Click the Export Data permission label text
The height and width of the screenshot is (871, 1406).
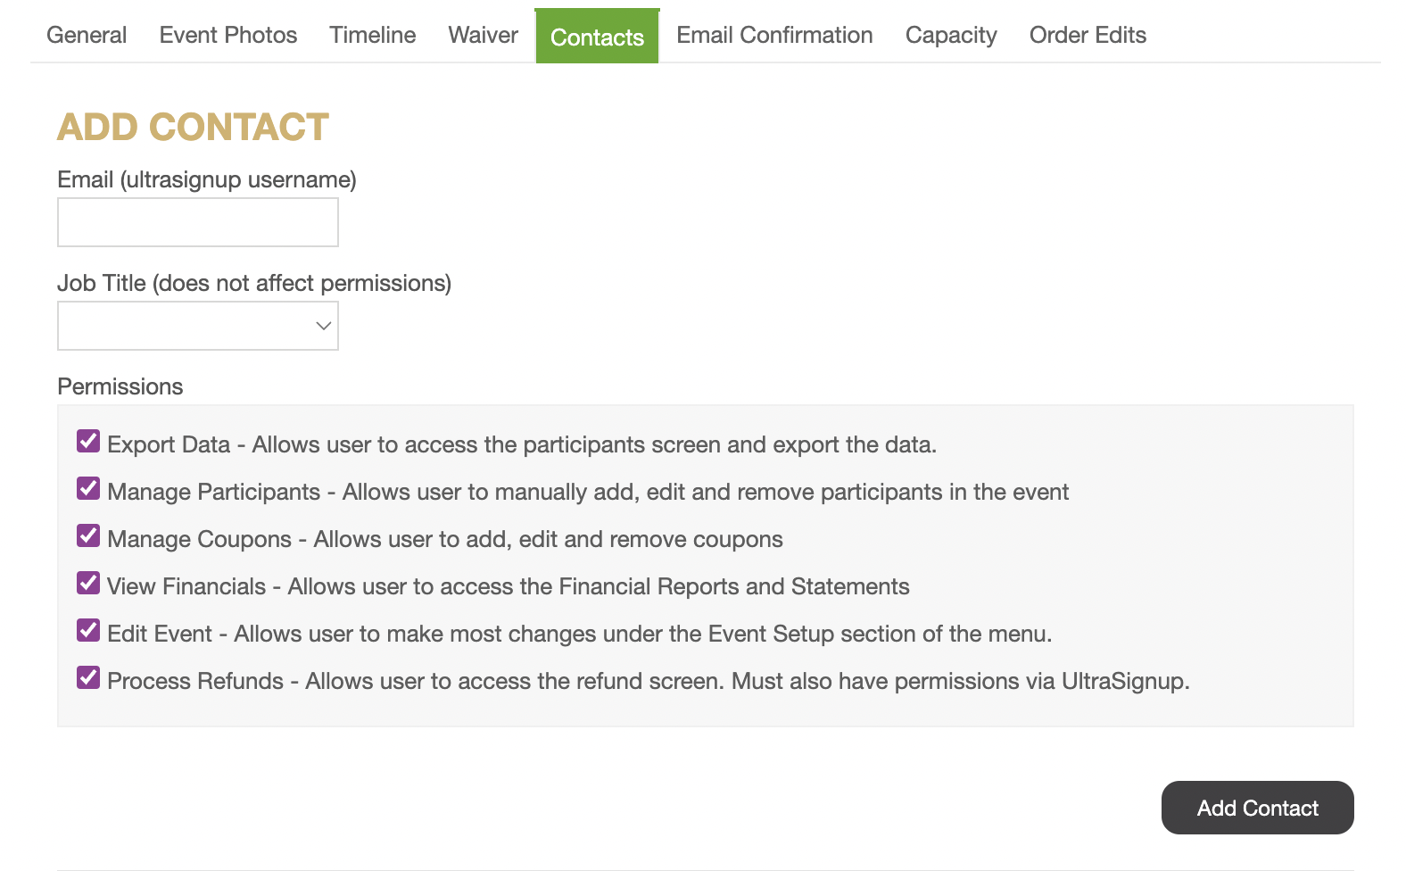pos(169,444)
